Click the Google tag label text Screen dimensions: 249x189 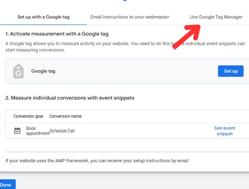[x=43, y=71]
